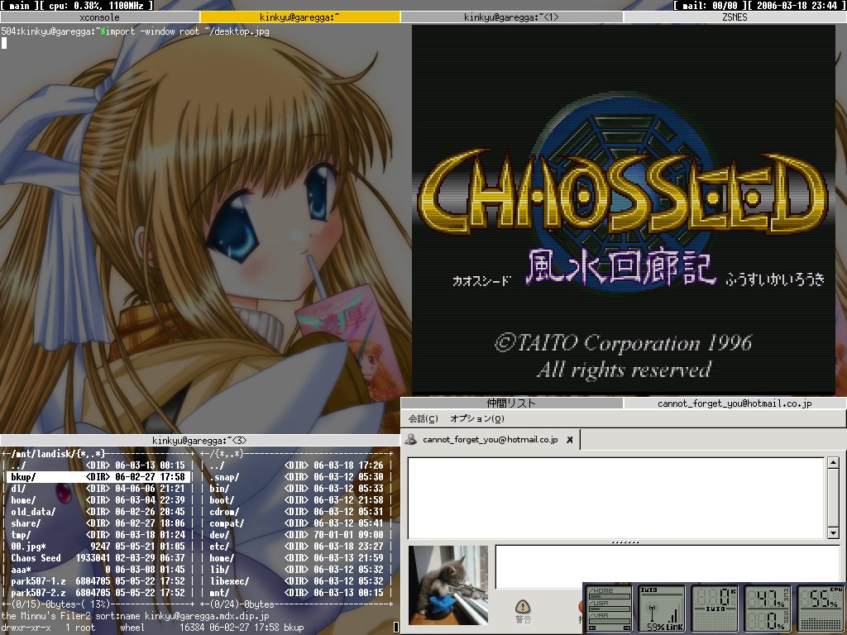Click the disk applet's right arrow
The height and width of the screenshot is (635, 847).
(626, 628)
